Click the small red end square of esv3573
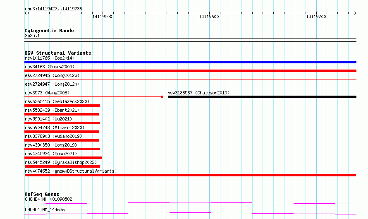Viewport: 368px width, 219px height. 162,97
